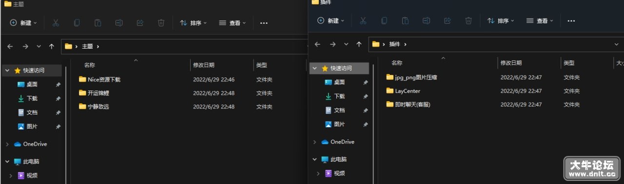Click 主题 breadcrumb in address bar
Image resolution: width=624 pixels, height=184 pixels.
click(x=87, y=46)
